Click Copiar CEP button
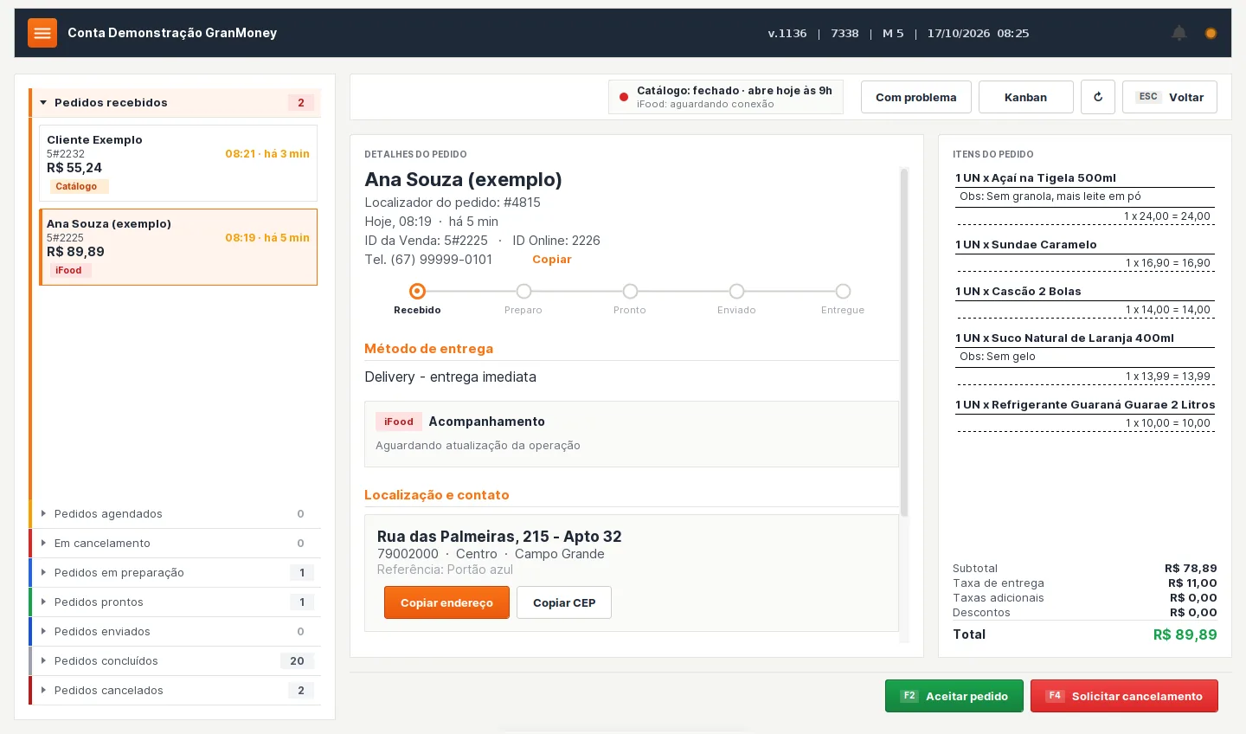 564,602
